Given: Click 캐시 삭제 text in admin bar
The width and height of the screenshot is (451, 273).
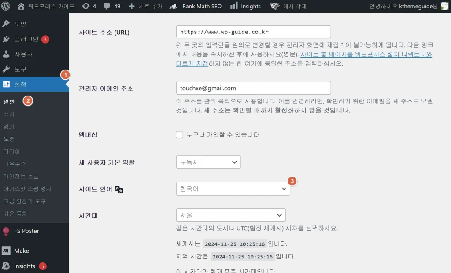Looking at the screenshot, I should [295, 6].
